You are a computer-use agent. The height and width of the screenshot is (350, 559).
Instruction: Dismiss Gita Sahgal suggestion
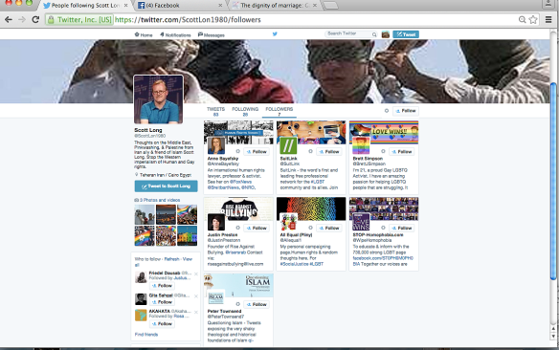[195, 295]
